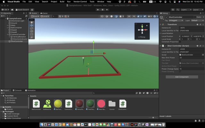Toggle the Static checkbox

195,17
